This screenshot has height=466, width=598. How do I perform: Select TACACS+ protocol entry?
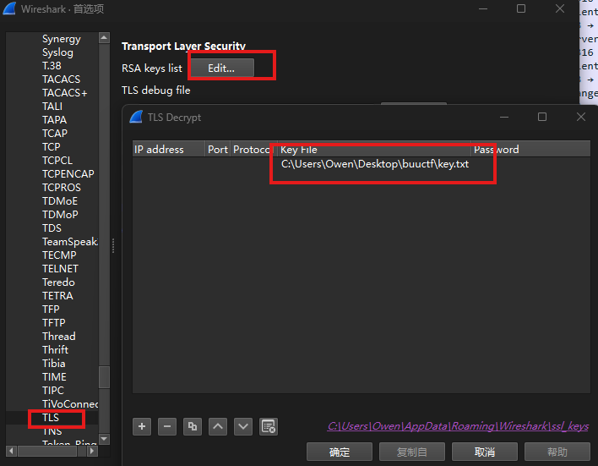[x=64, y=93]
